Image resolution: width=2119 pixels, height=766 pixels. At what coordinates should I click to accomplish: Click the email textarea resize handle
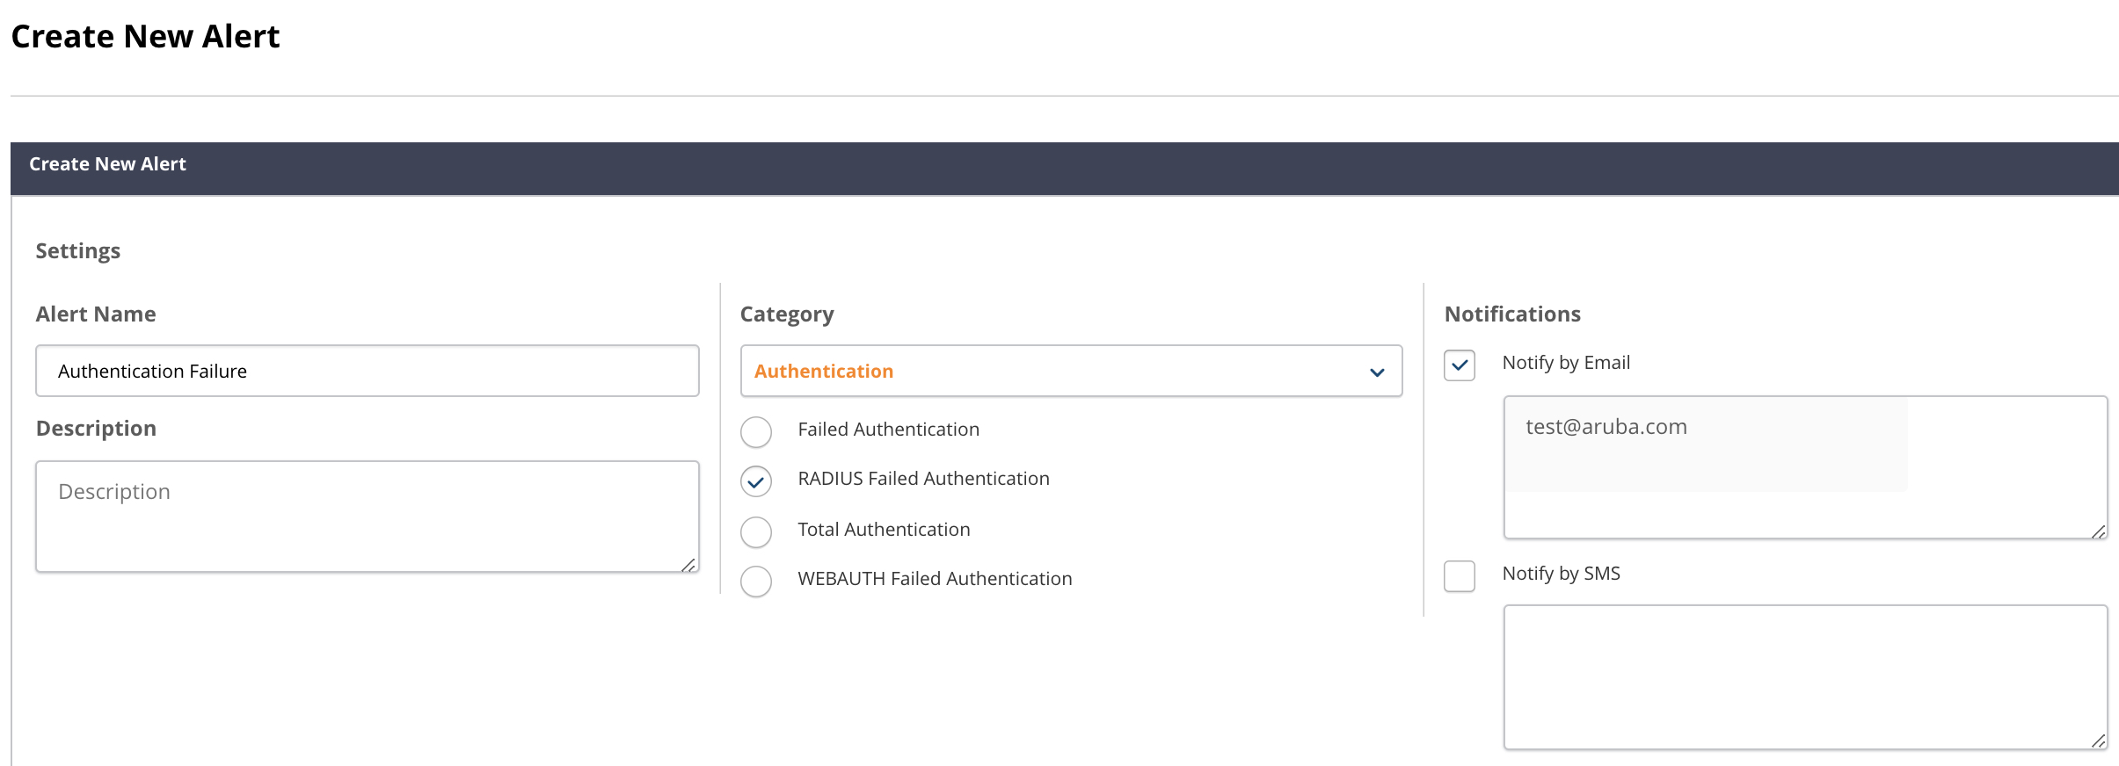pos(2098,531)
